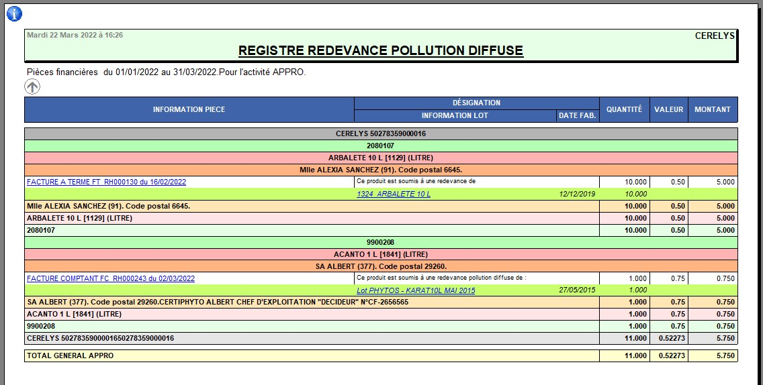Click the blue information icon
Screen dimensions: 763x385
tap(14, 13)
